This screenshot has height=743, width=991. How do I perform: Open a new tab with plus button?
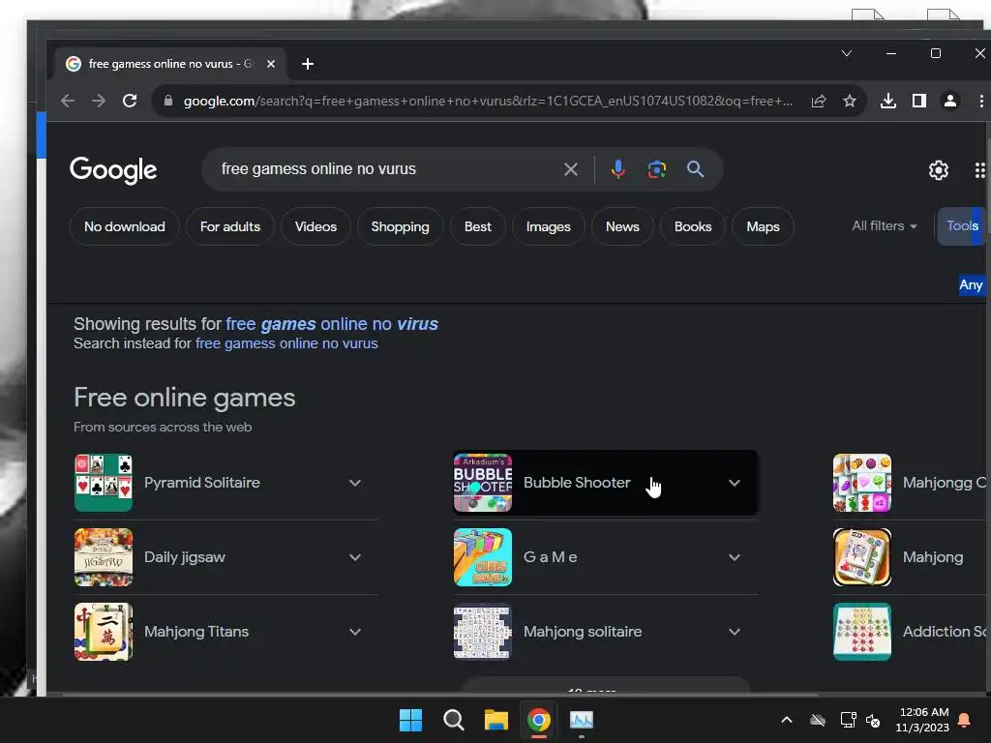(x=308, y=64)
